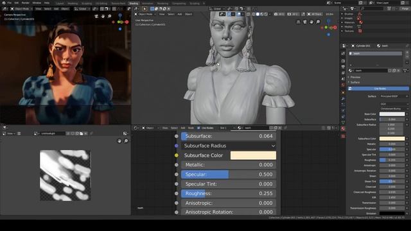Click the image preview thumbnail in image editor
Image resolution: width=411 pixels, height=231 pixels.
click(x=66, y=175)
